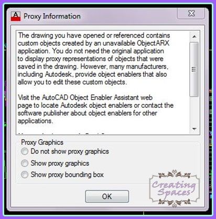Click the Creating Spaces watermark logo
216x219 pixels.
(174, 188)
